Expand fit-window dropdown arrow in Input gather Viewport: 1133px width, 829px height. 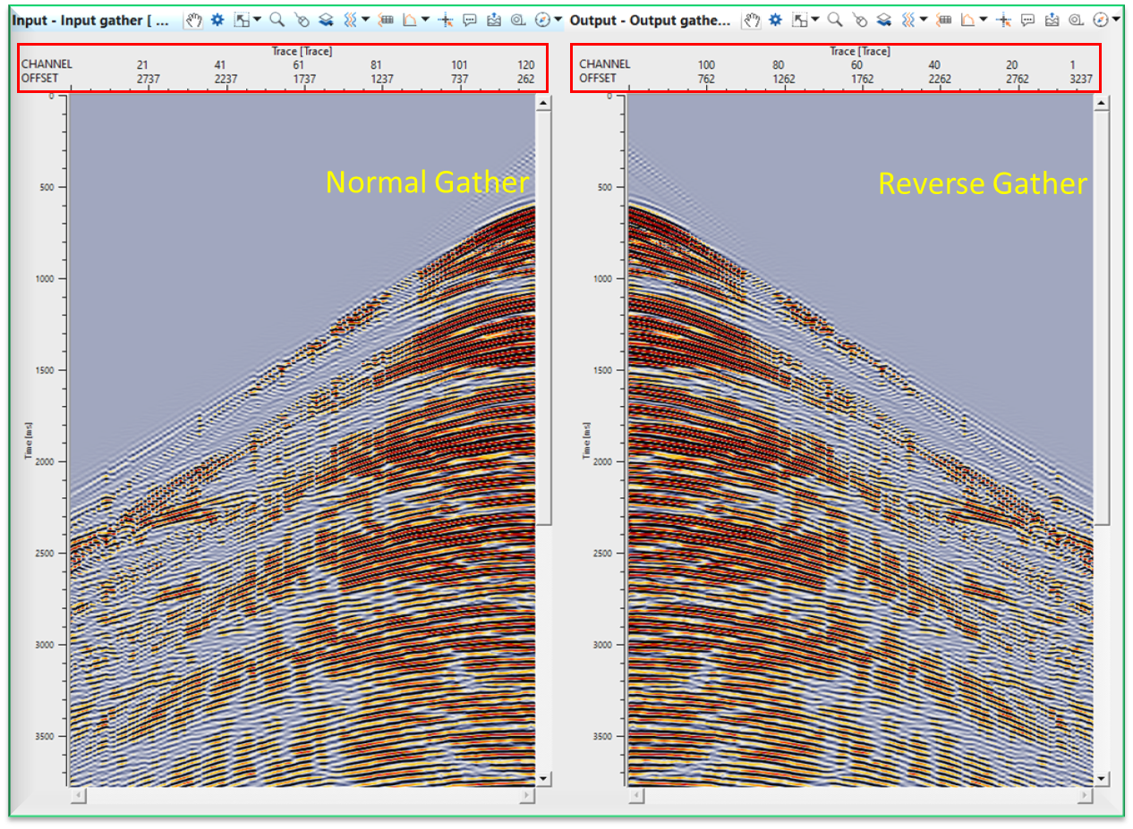[258, 19]
